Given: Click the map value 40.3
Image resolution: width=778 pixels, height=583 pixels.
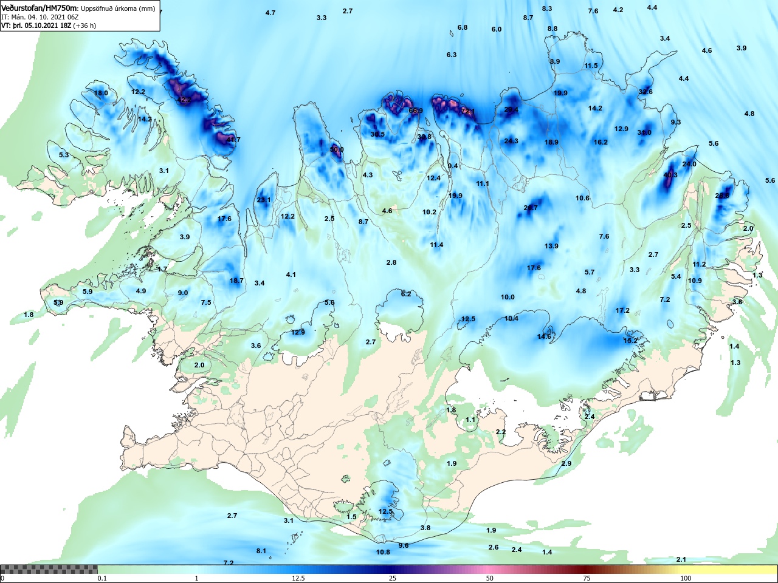Looking at the screenshot, I should (670, 175).
